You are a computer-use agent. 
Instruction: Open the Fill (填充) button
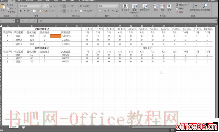(x=180, y=9)
